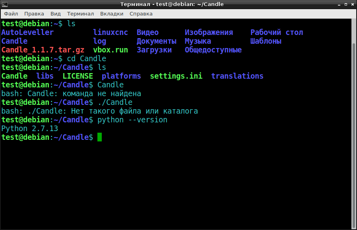Image resolution: width=357 pixels, height=230 pixels.
Task: Close the terminal window
Action: click(x=353, y=4)
